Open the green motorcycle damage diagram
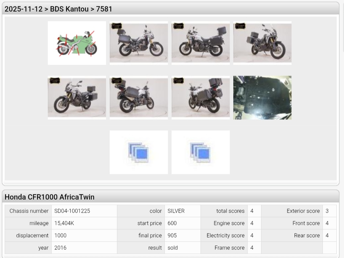This screenshot has height=258, width=344. [x=77, y=43]
